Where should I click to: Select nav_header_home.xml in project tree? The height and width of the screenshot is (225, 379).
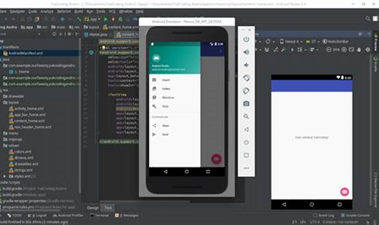coord(33,127)
